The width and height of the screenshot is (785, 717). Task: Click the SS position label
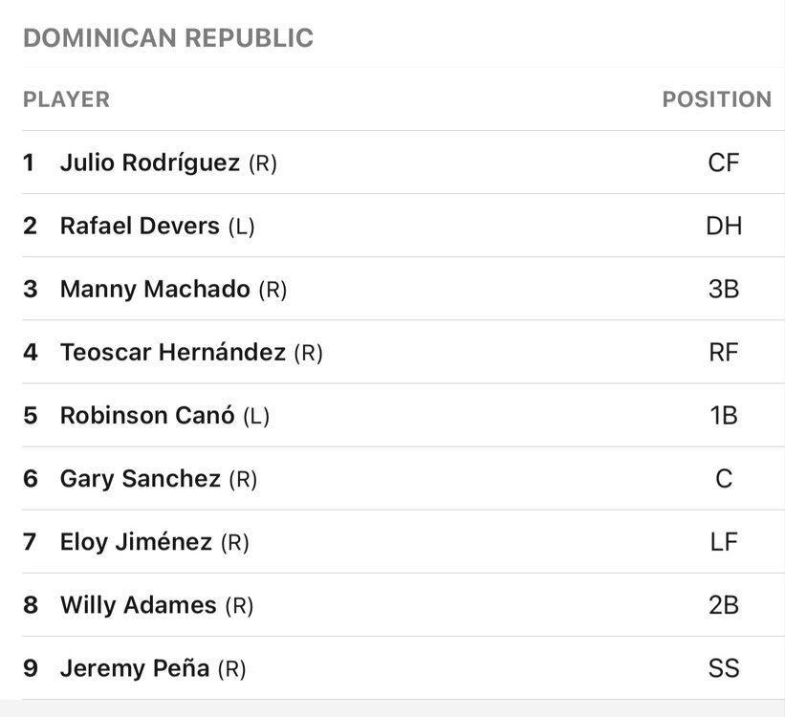pos(724,667)
